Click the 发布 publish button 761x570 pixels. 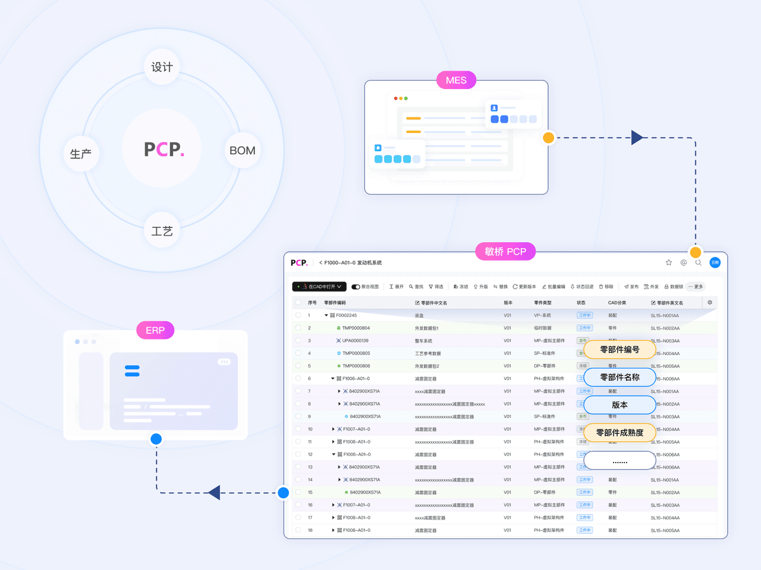pyautogui.click(x=631, y=287)
